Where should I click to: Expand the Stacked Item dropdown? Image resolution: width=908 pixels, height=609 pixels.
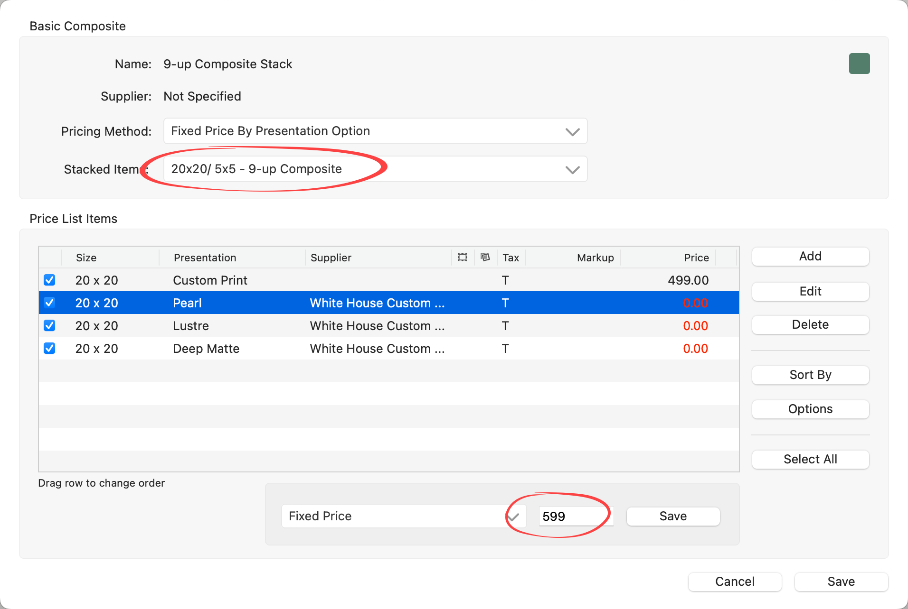point(375,169)
